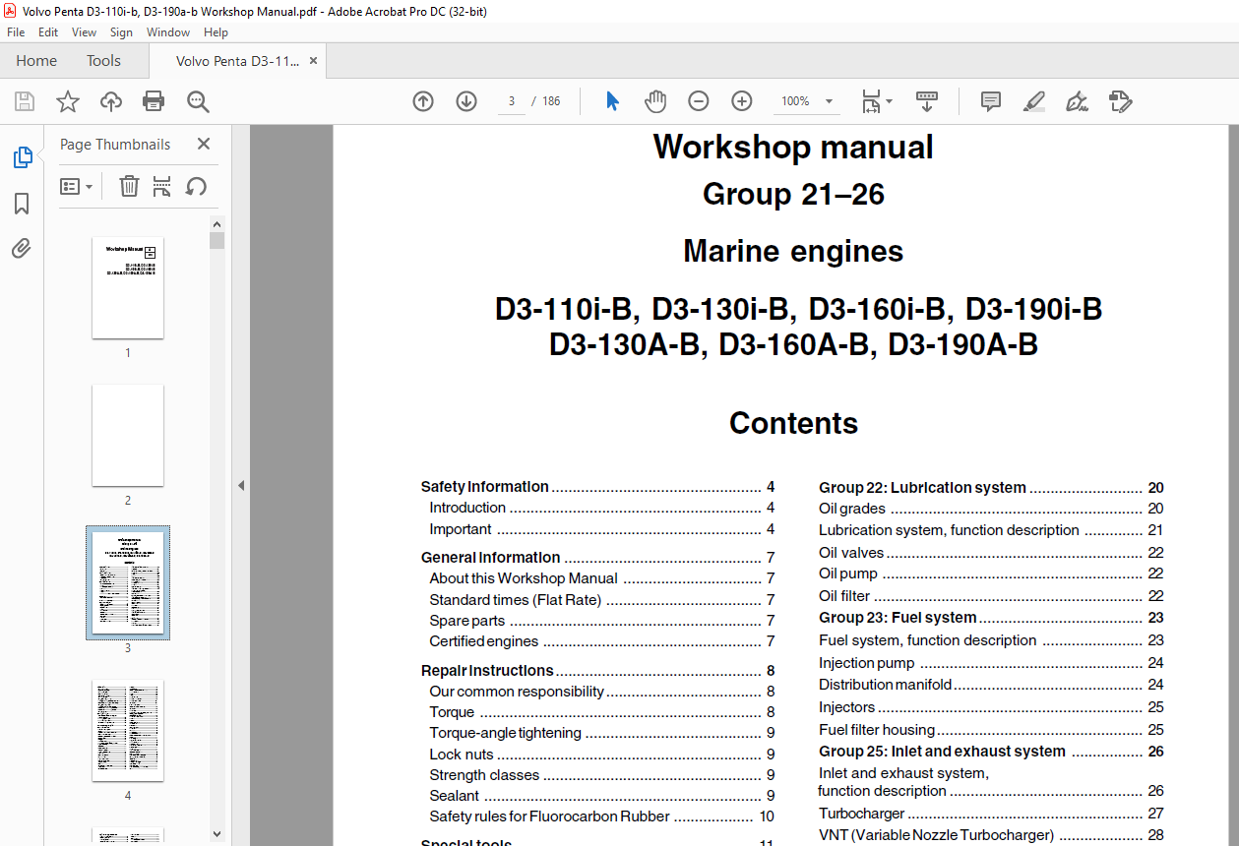This screenshot has width=1239, height=846.
Task: Open the Help menu
Action: (216, 32)
